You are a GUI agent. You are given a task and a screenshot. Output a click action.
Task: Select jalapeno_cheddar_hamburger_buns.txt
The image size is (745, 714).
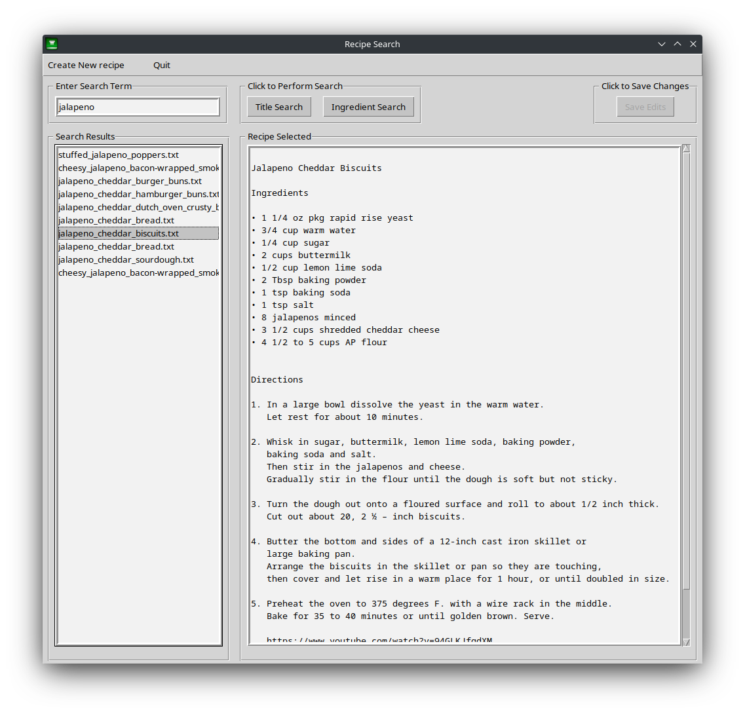click(x=138, y=195)
